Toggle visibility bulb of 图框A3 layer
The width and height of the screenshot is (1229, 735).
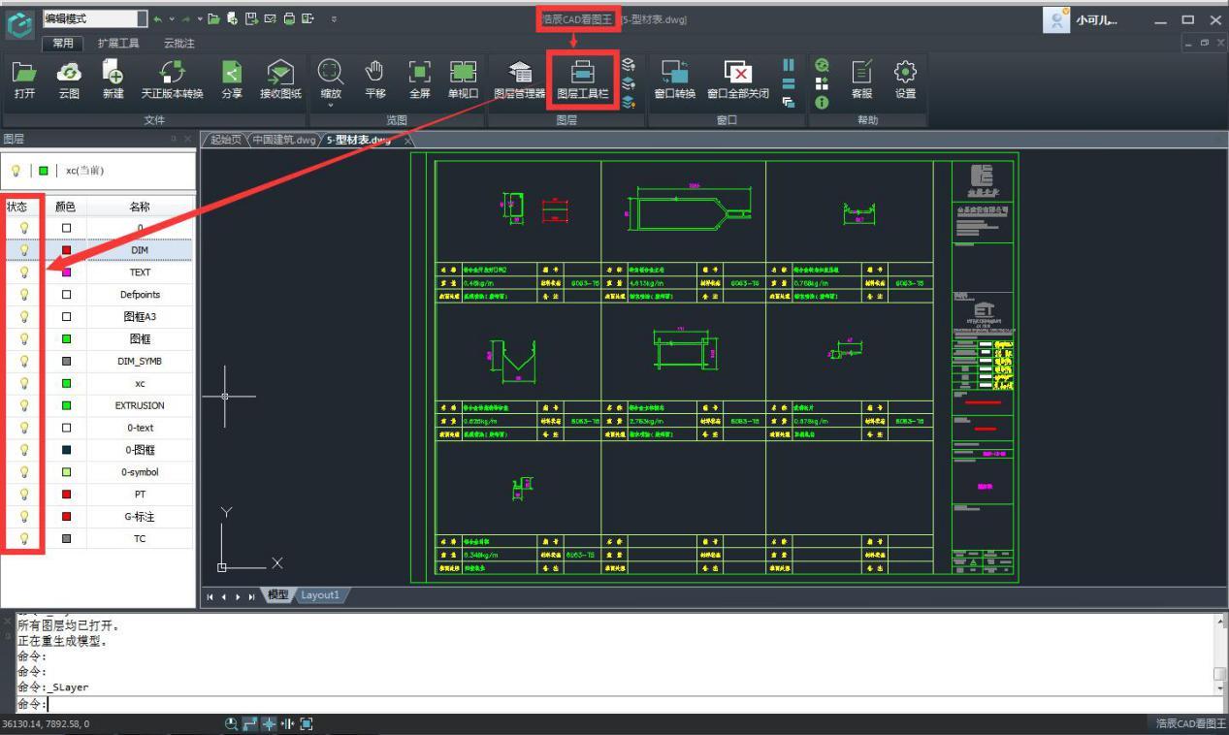pyautogui.click(x=23, y=317)
